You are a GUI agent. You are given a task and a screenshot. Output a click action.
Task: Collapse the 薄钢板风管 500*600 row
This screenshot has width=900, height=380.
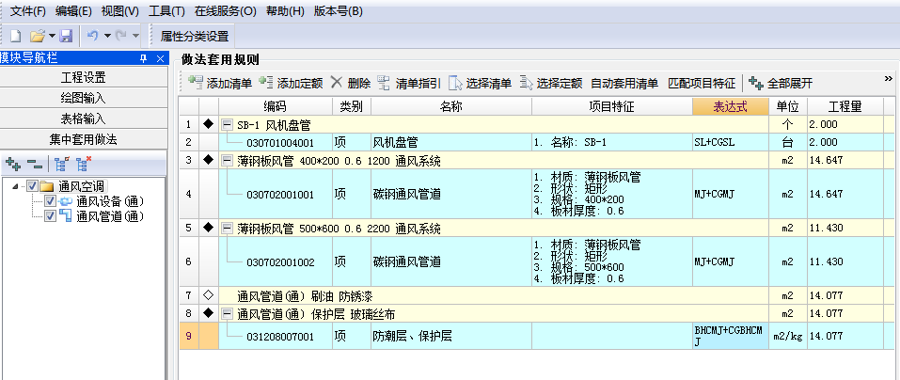click(x=227, y=229)
